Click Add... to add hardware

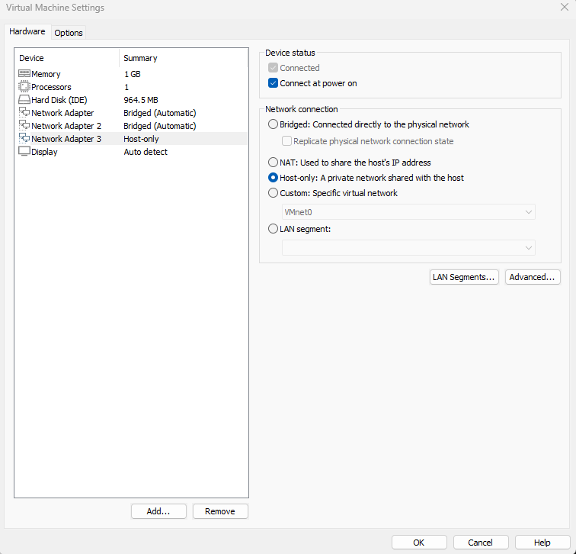click(x=158, y=511)
